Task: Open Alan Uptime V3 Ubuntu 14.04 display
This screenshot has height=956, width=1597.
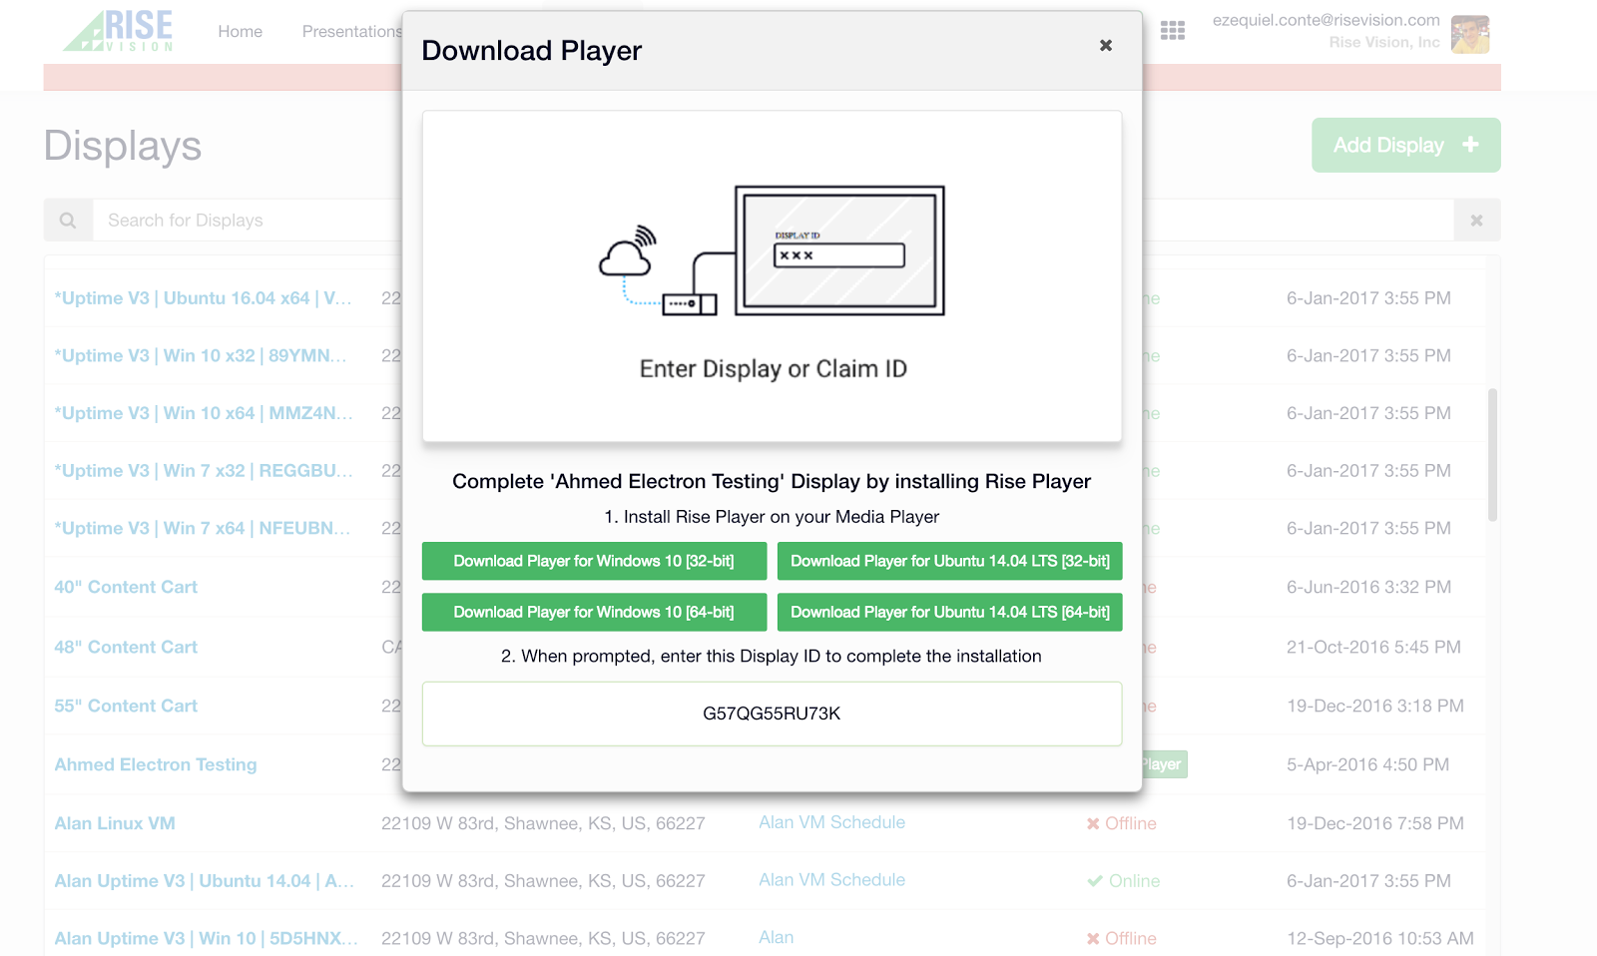Action: pos(205,881)
